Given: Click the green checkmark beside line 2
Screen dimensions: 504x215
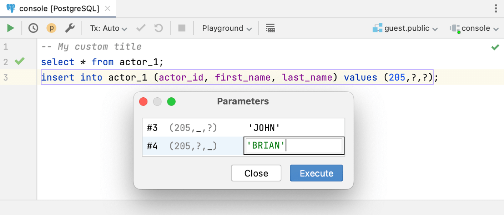Looking at the screenshot, I should [x=20, y=61].
